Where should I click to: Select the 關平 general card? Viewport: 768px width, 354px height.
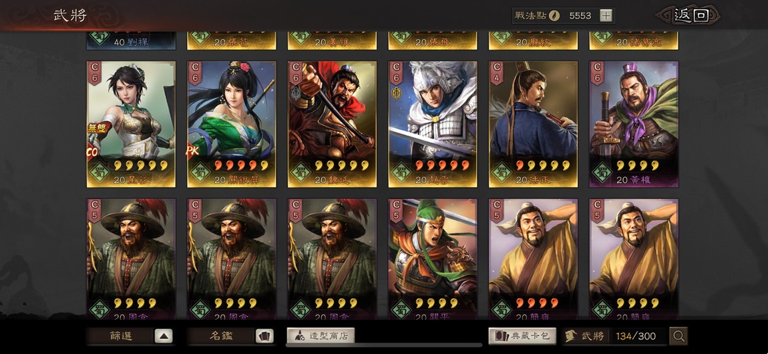(433, 259)
